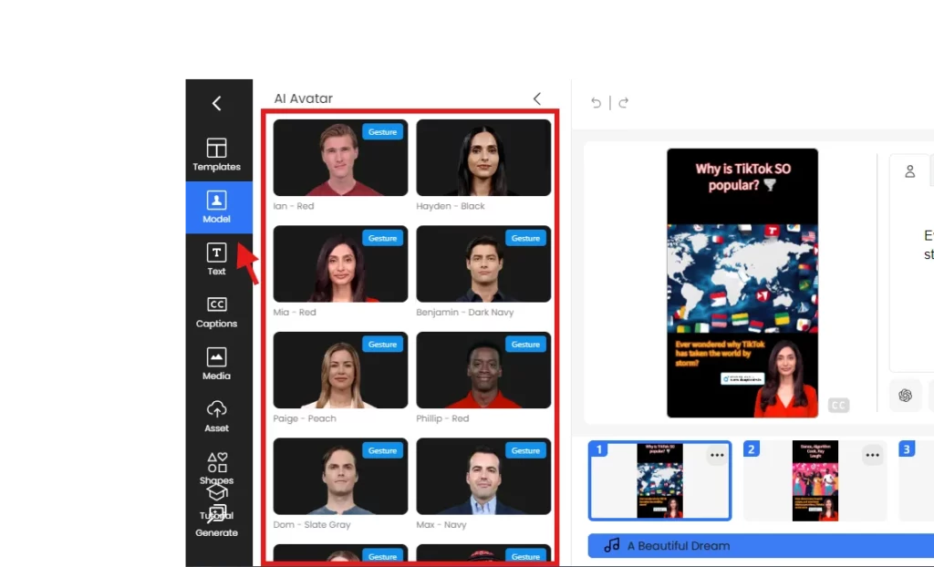This screenshot has height=567, width=934.
Task: Choose the Ian - Red avatar
Action: pyautogui.click(x=340, y=157)
